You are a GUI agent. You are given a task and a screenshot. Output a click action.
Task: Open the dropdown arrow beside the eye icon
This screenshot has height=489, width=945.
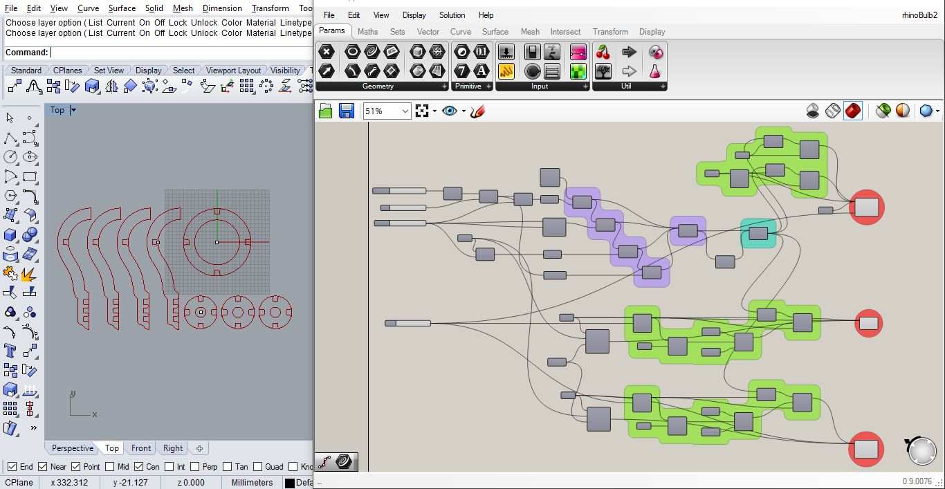464,111
